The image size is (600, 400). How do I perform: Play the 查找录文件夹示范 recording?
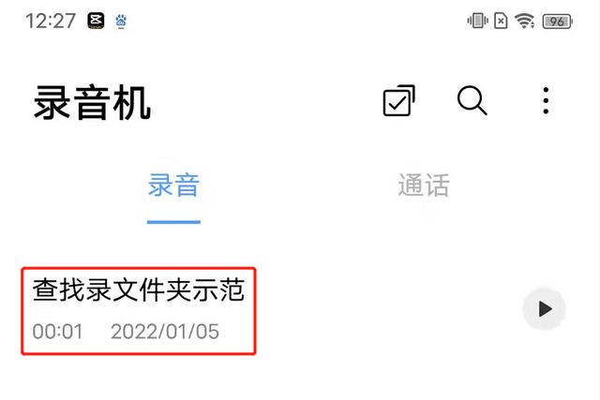tap(544, 308)
